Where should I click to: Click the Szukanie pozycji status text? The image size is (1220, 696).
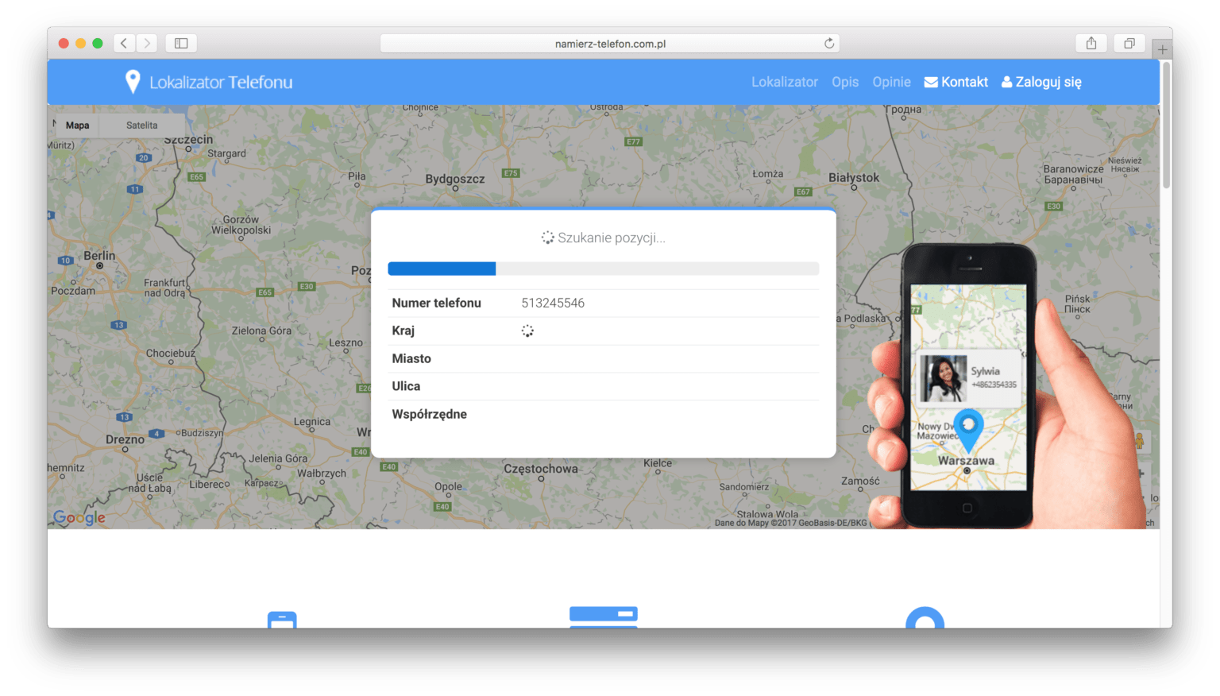612,238
